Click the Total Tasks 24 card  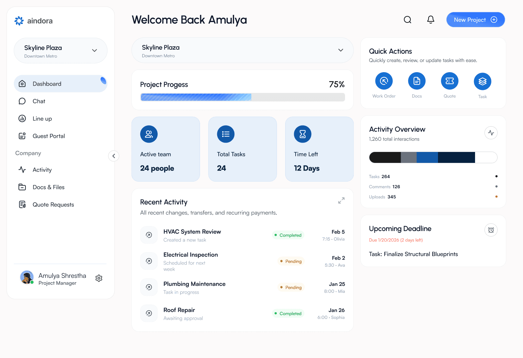[x=243, y=149]
